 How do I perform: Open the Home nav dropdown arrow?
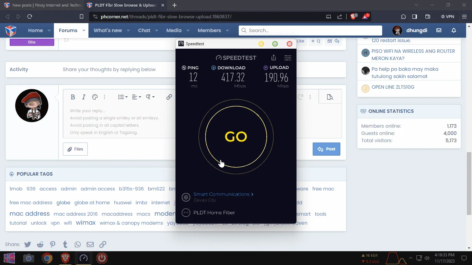pos(49,30)
